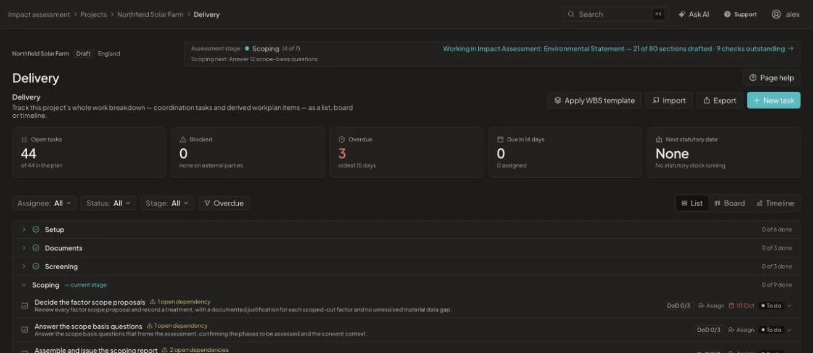Toggle the Overdue filter
Screen dimensions: 813x353
[x=224, y=203]
